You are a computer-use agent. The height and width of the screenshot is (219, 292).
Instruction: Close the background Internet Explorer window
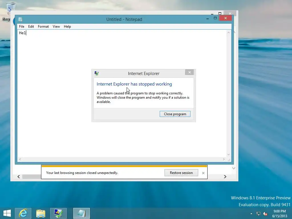coord(230,13)
